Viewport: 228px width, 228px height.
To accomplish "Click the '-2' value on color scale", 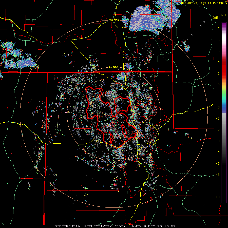I will pos(218,130).
